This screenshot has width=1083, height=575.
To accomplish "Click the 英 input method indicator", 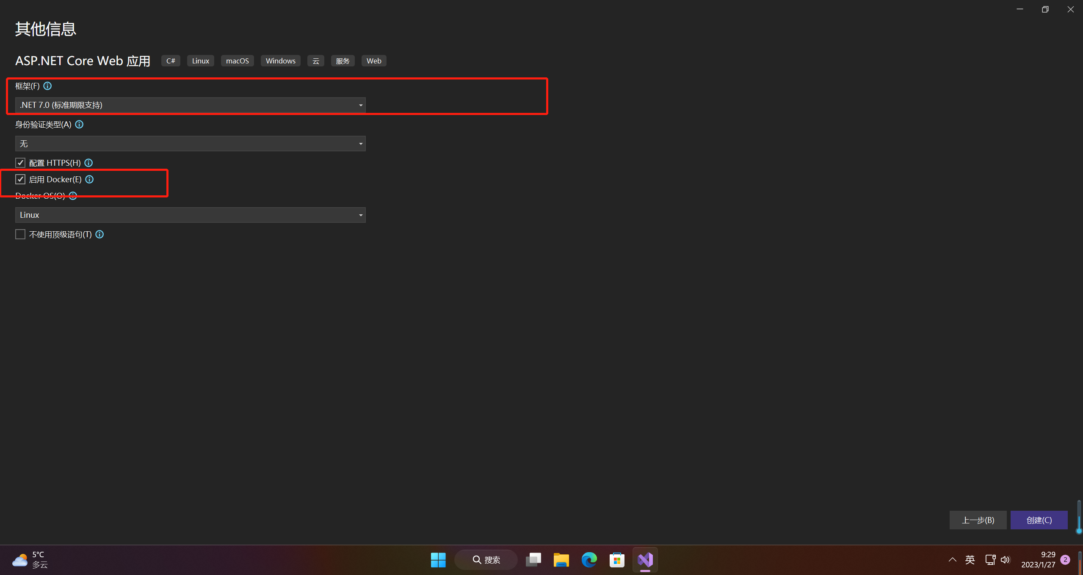I will pyautogui.click(x=970, y=560).
